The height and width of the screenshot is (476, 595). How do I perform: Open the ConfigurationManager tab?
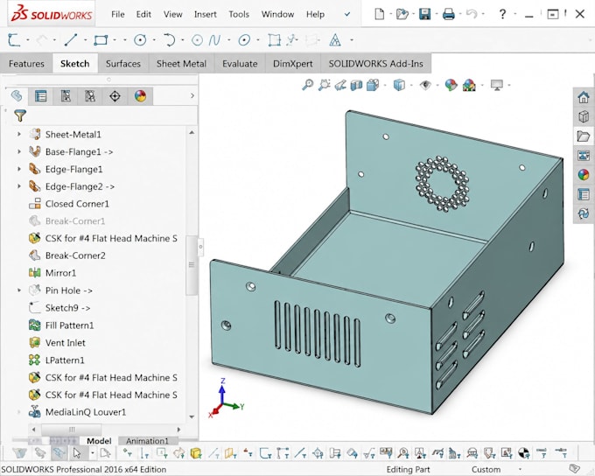[x=66, y=96]
